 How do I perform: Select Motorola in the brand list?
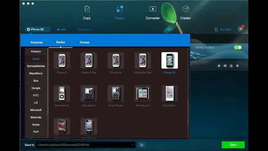(36, 117)
